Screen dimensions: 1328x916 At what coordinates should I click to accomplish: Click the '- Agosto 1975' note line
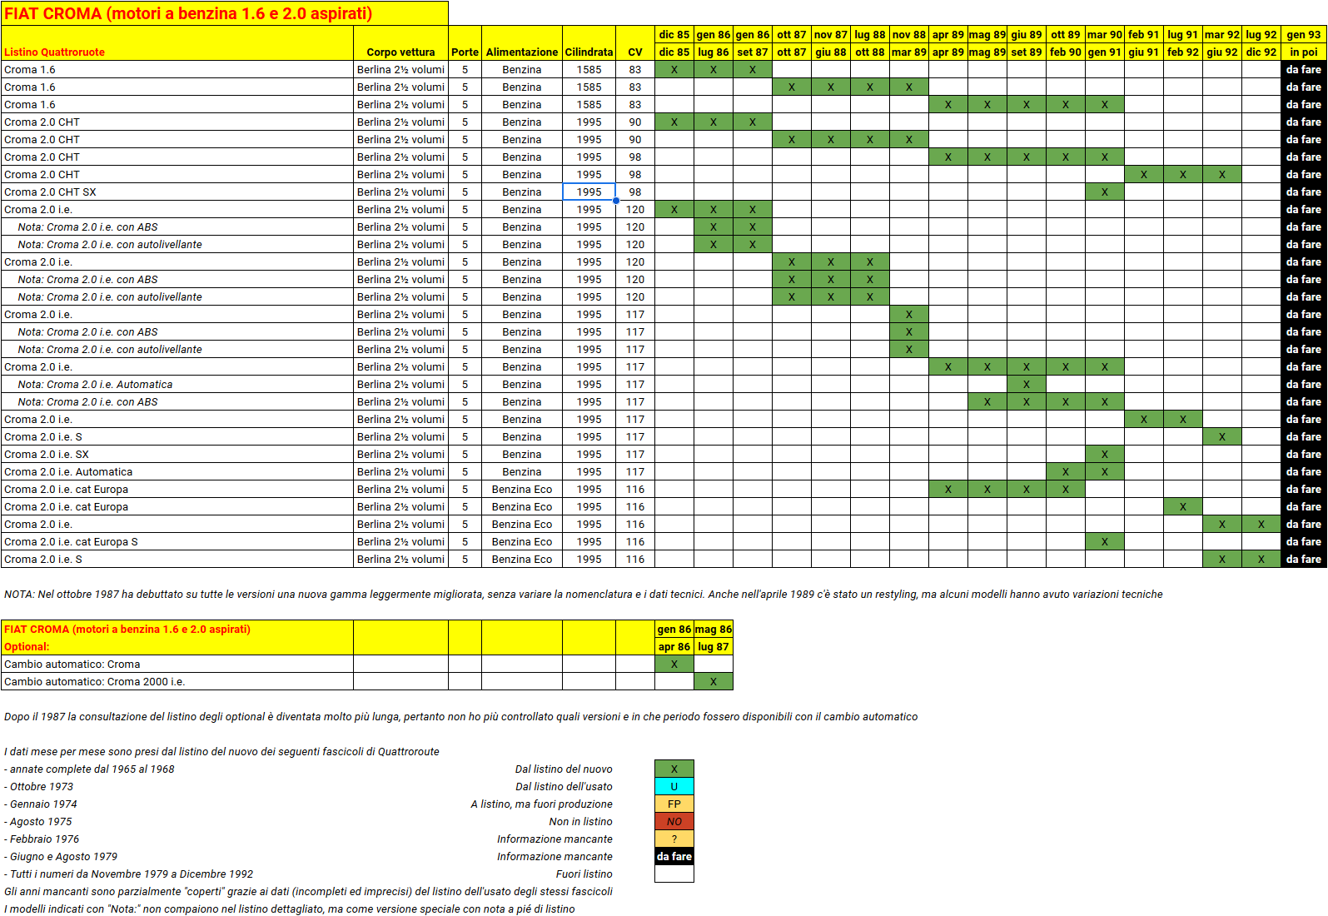(x=37, y=821)
